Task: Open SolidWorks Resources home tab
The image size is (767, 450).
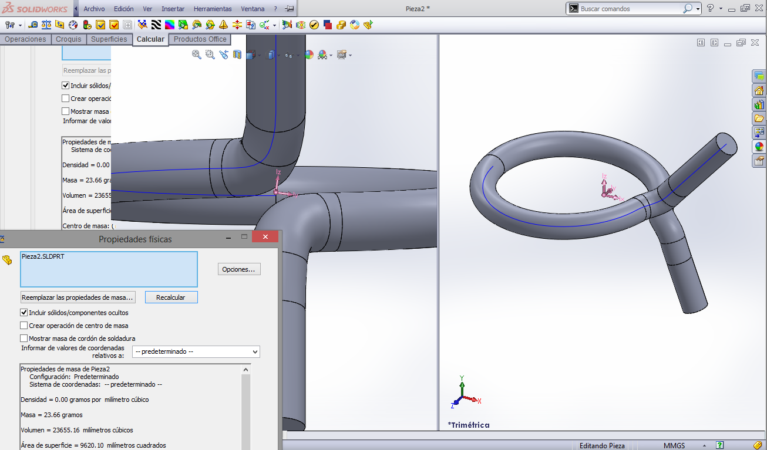Action: pyautogui.click(x=759, y=90)
